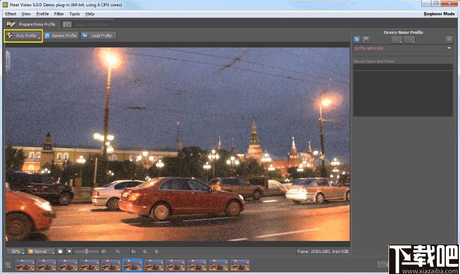The width and height of the screenshot is (460, 274).
Task: Click the orange icon in the Normal dropdown
Action: click(x=30, y=251)
